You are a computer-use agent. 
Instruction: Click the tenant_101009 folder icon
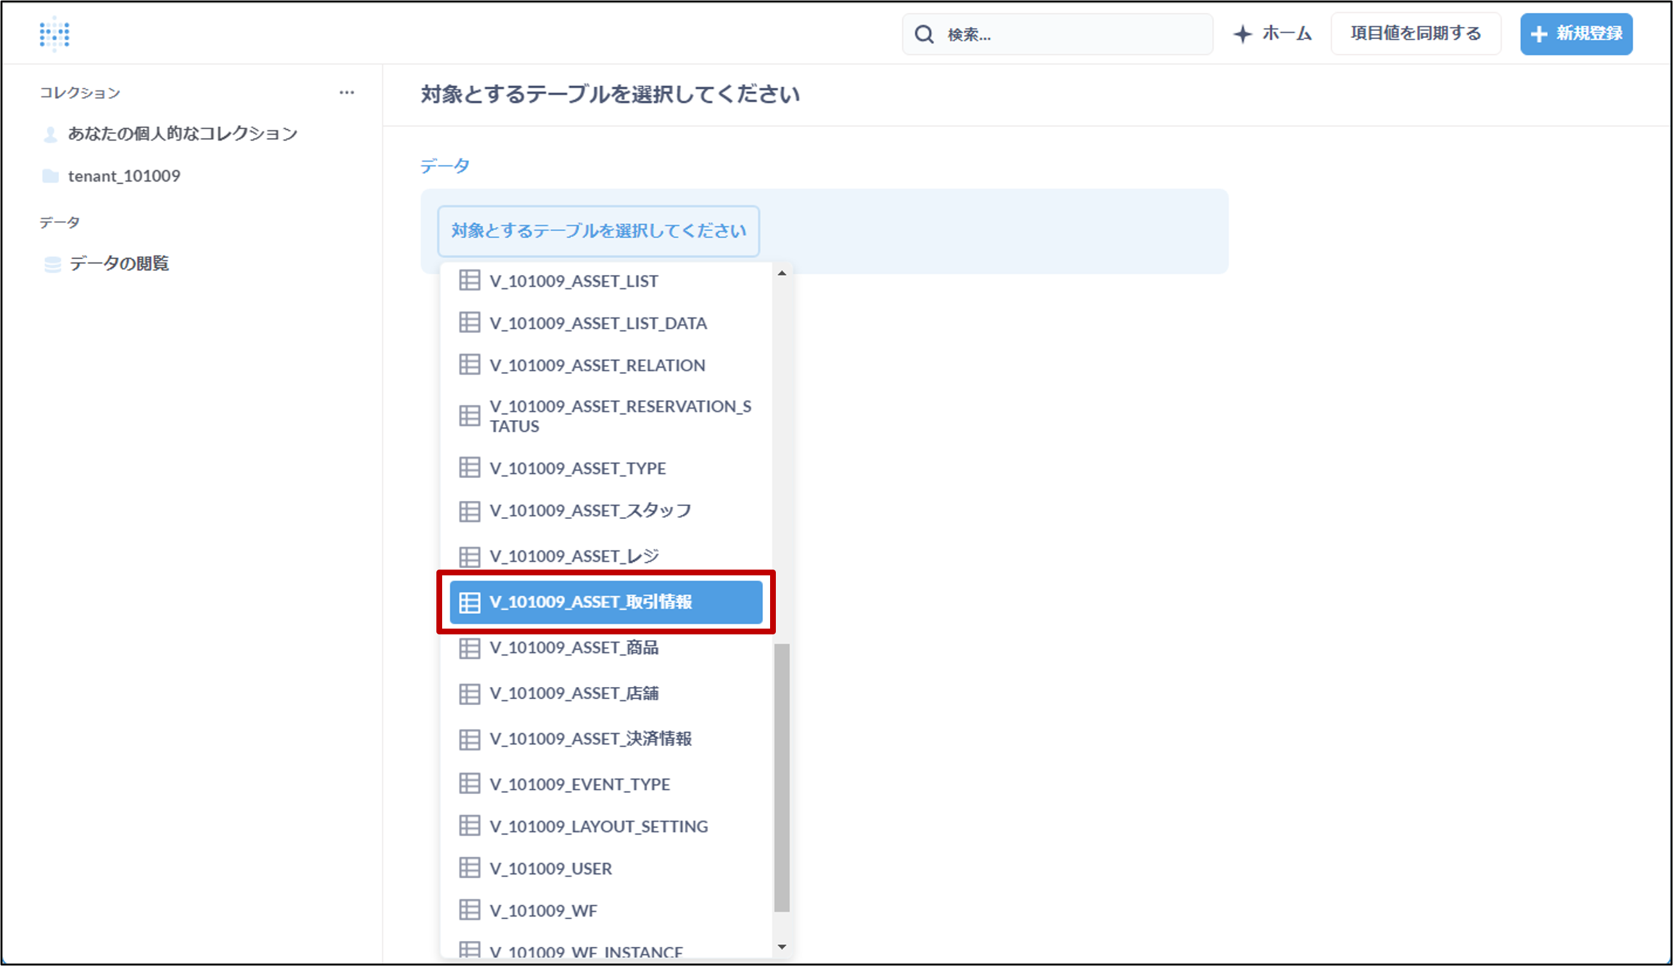(x=51, y=176)
